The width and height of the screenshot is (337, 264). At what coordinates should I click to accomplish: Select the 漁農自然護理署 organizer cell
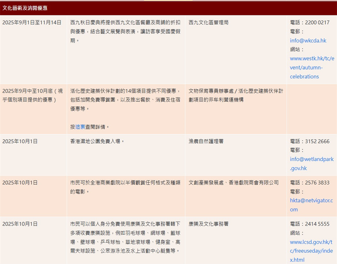coord(206,141)
